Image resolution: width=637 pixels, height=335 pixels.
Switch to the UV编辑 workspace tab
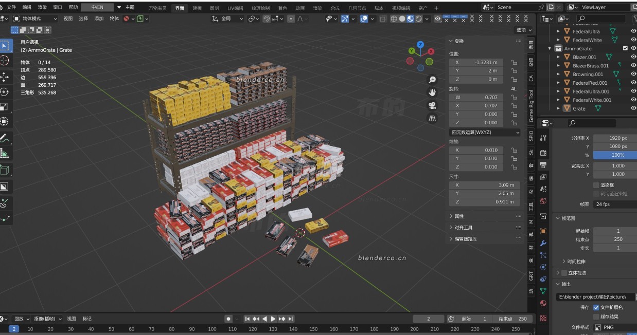click(235, 8)
